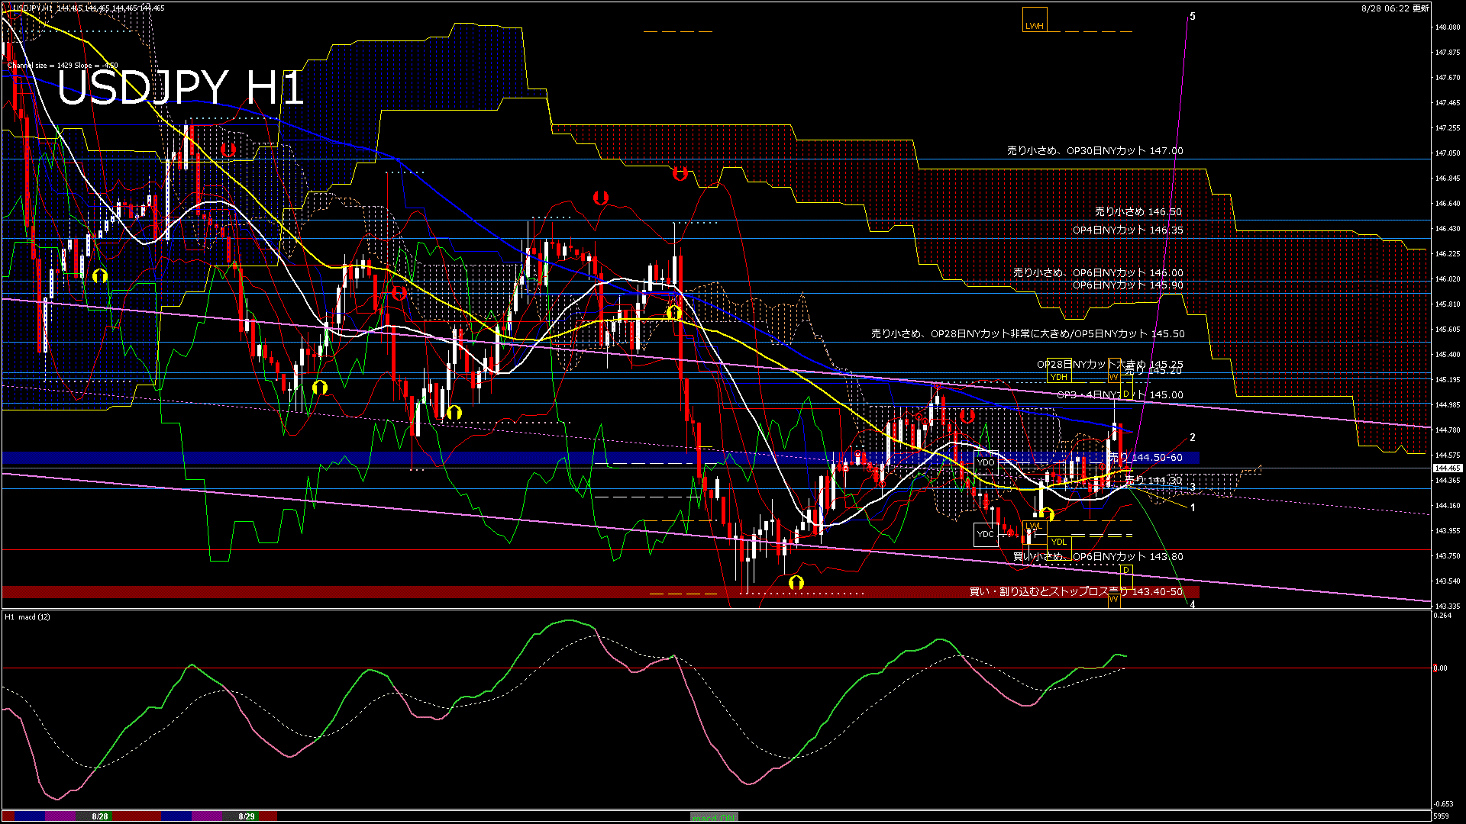Click the 0.264 MACD scale value
Viewport: 1466px width, 824px height.
(x=1443, y=616)
